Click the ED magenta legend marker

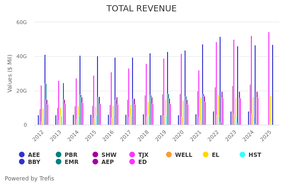[x=133, y=162]
